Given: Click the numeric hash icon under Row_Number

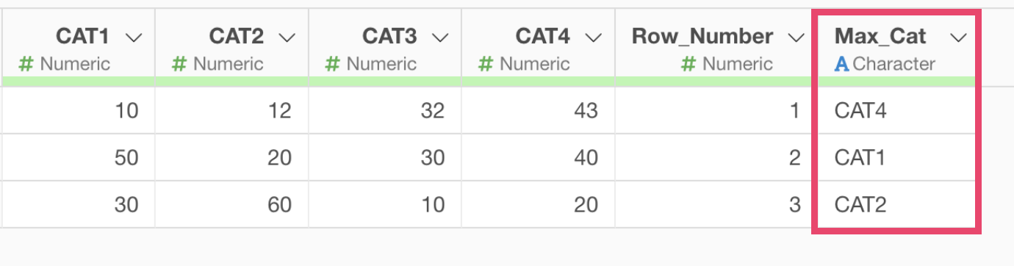Looking at the screenshot, I should 688,65.
